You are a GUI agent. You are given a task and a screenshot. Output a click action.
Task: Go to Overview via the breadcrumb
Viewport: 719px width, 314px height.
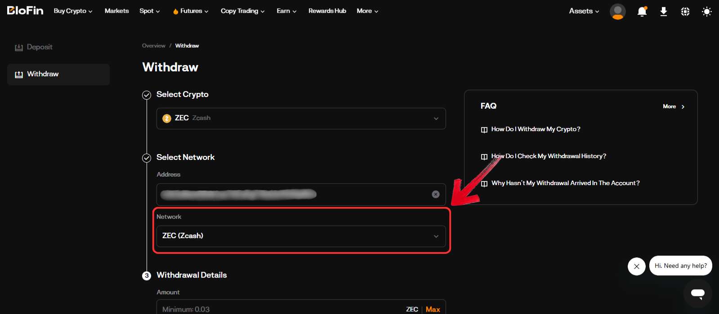tap(153, 46)
